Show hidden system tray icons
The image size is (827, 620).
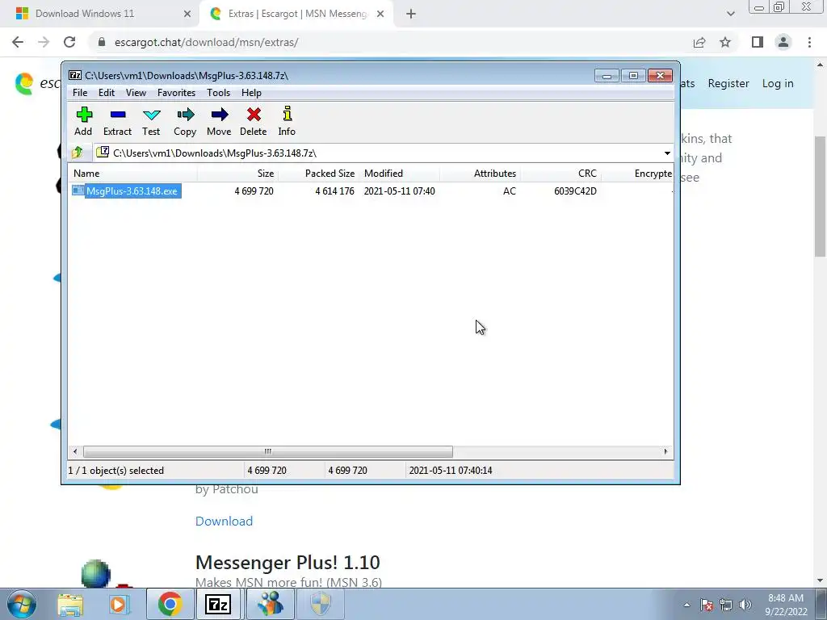pos(686,605)
